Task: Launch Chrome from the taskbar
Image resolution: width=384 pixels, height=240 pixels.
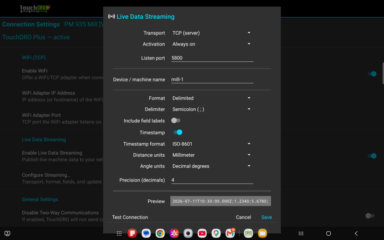Action: point(160,233)
